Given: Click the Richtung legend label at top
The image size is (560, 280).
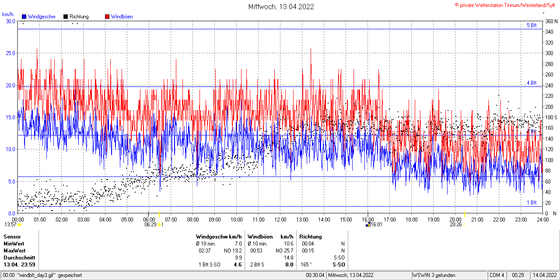Looking at the screenshot, I should click(x=79, y=17).
